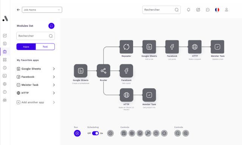Open the schedule clock settings button
This screenshot has height=145, width=242.
tap(110, 133)
